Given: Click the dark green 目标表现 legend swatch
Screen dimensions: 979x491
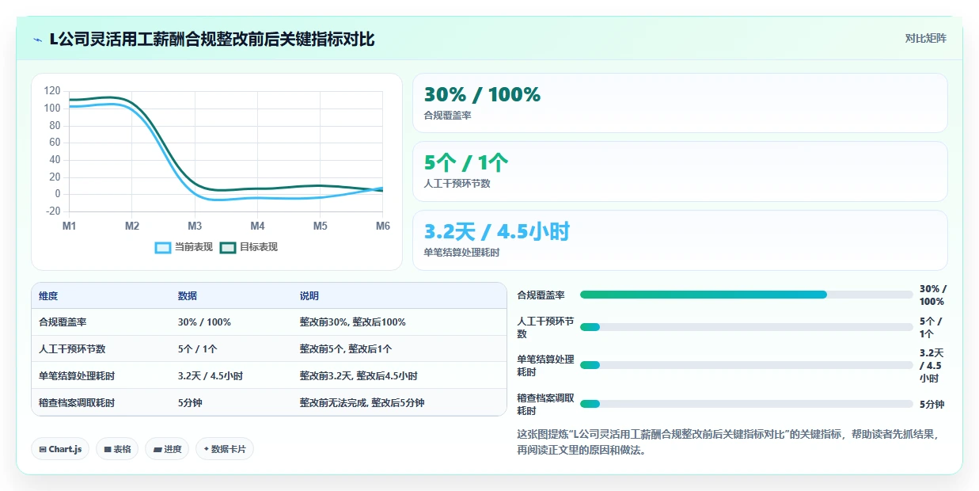Looking at the screenshot, I should [x=228, y=247].
